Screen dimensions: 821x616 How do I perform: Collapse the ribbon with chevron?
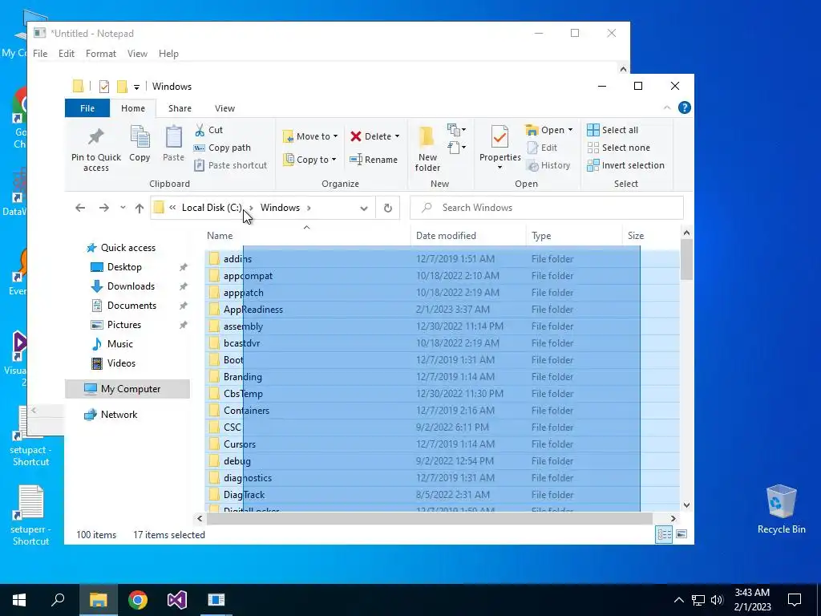click(x=667, y=108)
